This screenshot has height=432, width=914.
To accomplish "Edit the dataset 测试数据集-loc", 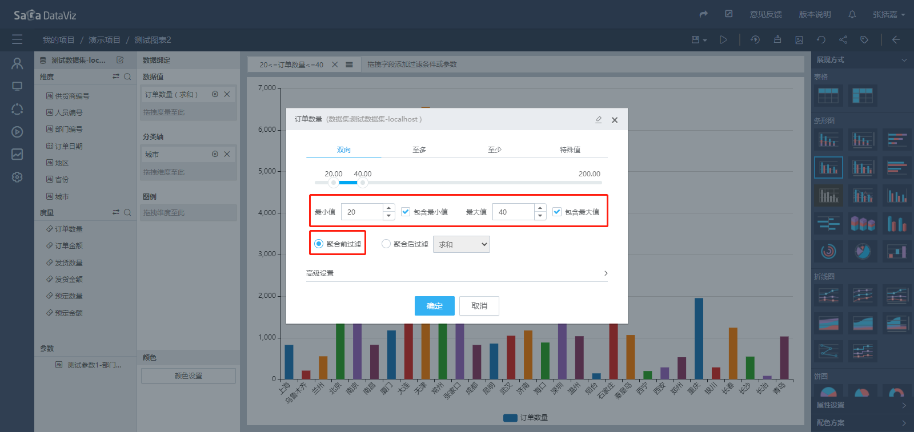I will tap(120, 60).
